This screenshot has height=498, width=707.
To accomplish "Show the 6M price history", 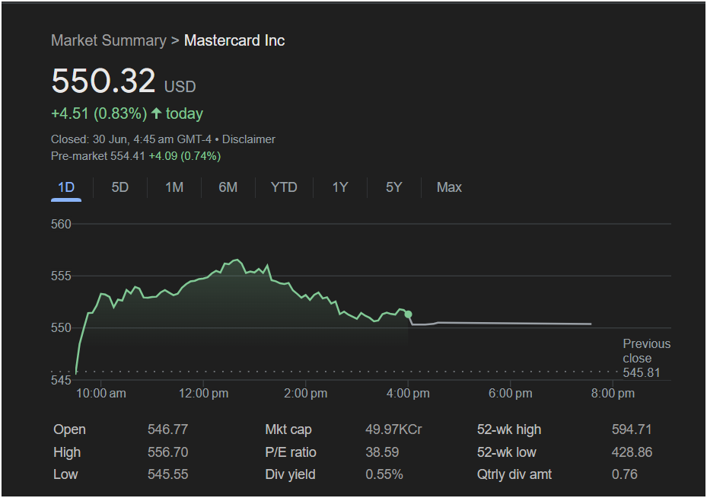I will tap(228, 187).
